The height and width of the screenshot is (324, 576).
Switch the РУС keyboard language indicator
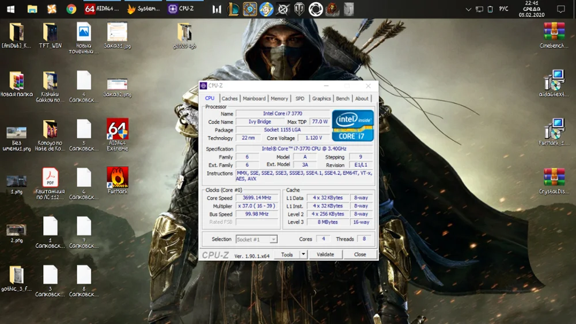pos(502,9)
